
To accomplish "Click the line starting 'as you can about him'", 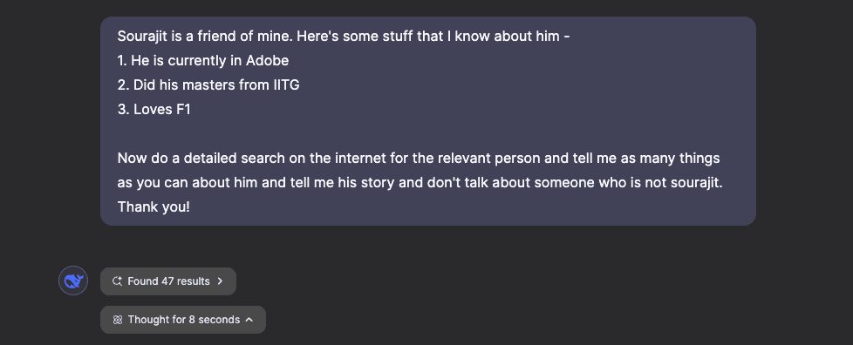I will [x=420, y=183].
